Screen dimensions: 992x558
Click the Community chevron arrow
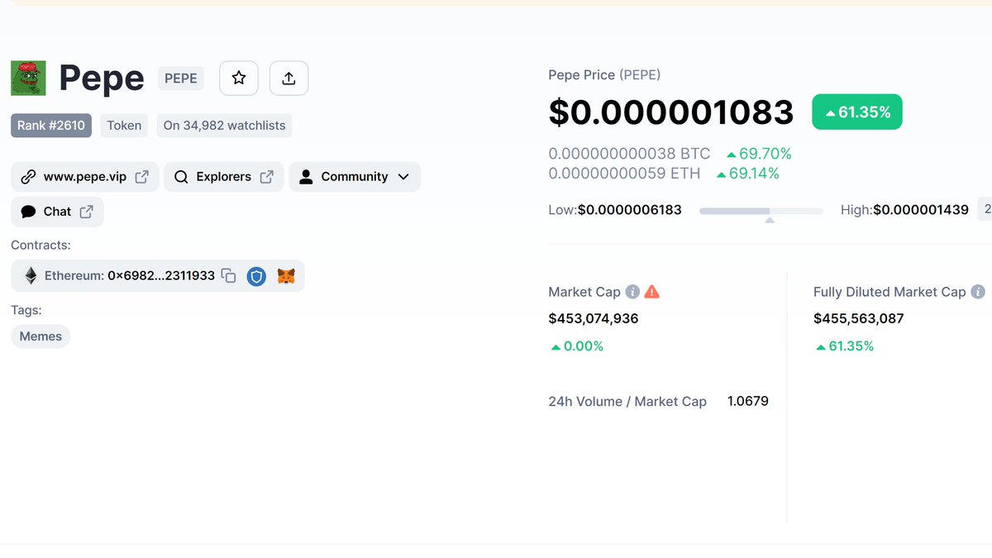coord(403,177)
